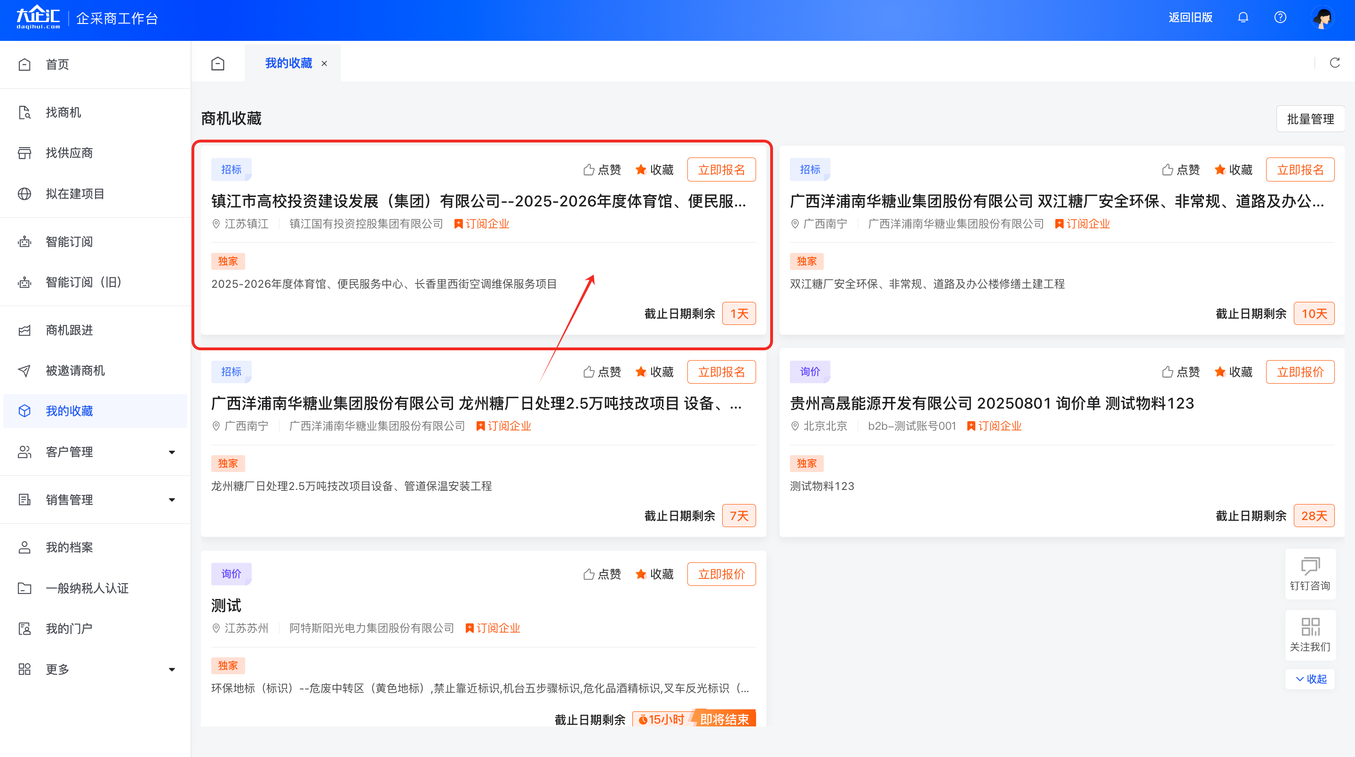Open user avatar profile menu

coord(1323,18)
